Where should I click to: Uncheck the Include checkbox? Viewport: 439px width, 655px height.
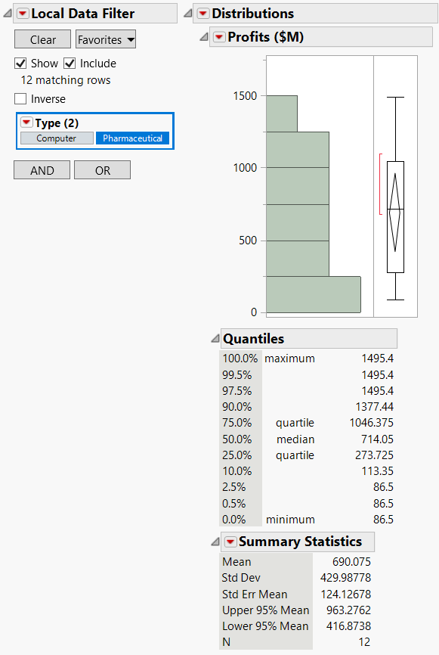(70, 64)
